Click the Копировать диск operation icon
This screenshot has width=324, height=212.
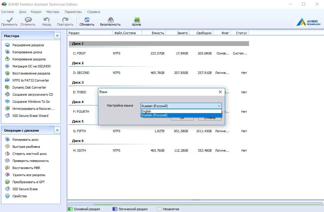pos(7,140)
